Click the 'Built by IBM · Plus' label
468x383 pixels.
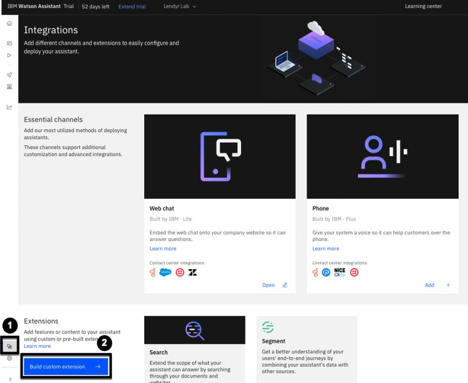334,219
